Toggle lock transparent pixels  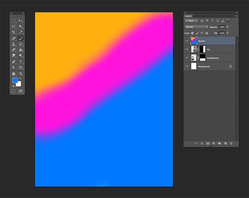pyautogui.click(x=192, y=33)
